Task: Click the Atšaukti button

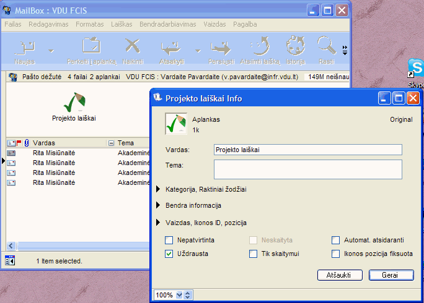Action: tap(339, 275)
